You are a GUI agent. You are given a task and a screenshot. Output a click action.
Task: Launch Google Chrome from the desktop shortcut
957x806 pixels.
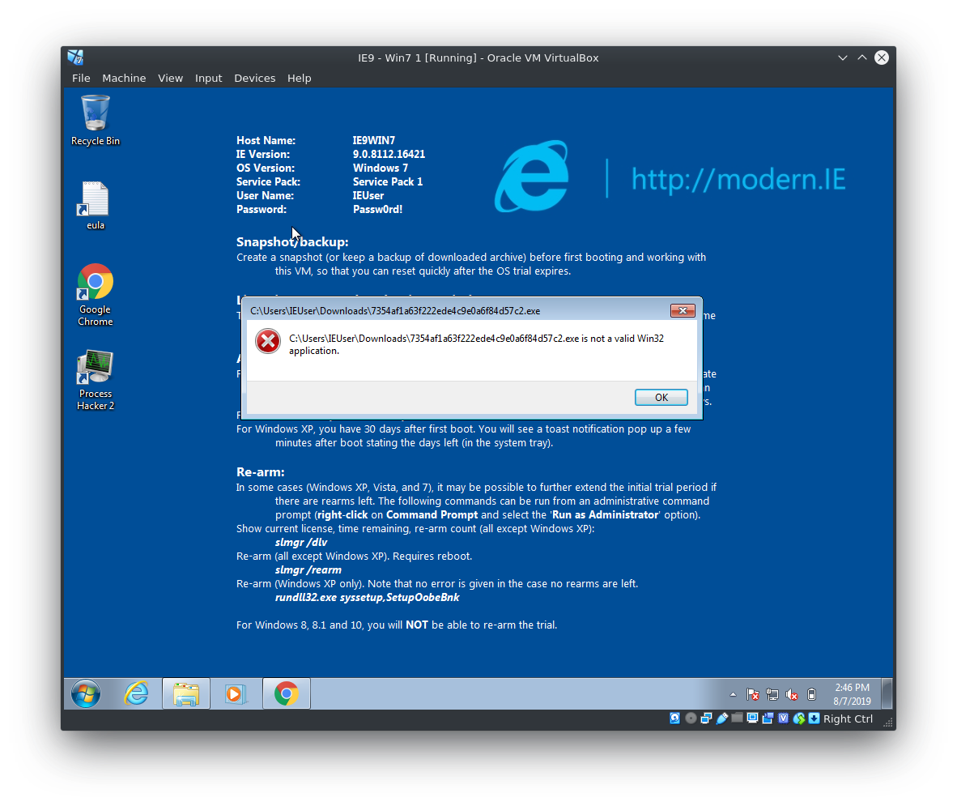tap(96, 295)
